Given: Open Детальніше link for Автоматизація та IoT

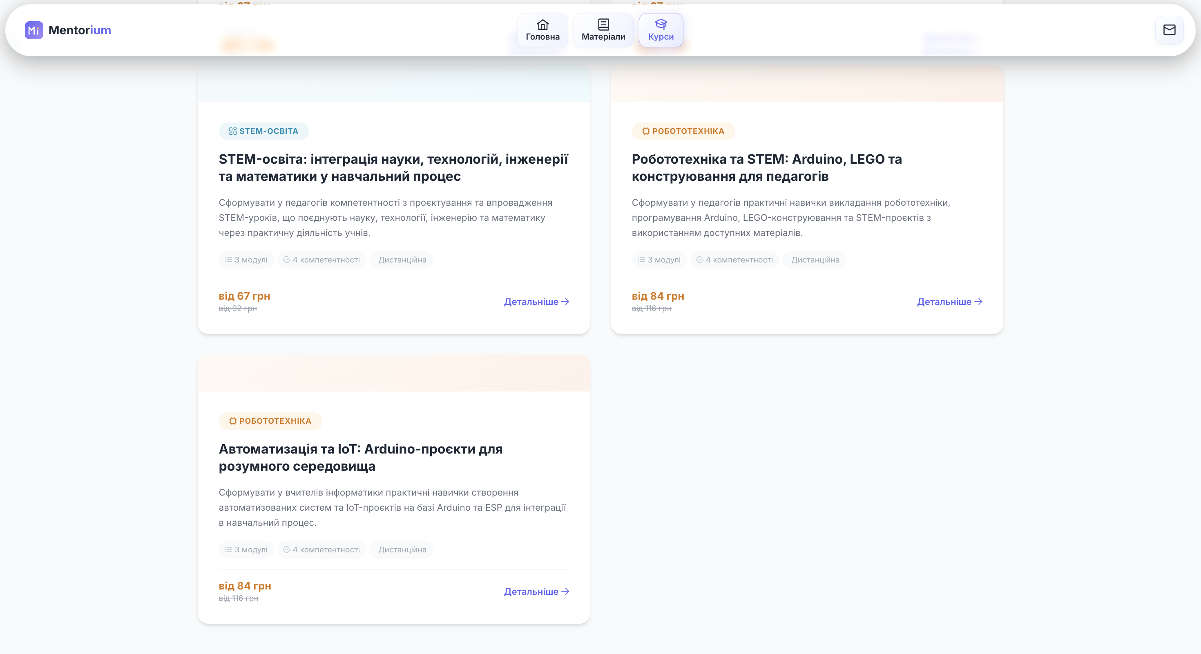Looking at the screenshot, I should (536, 592).
